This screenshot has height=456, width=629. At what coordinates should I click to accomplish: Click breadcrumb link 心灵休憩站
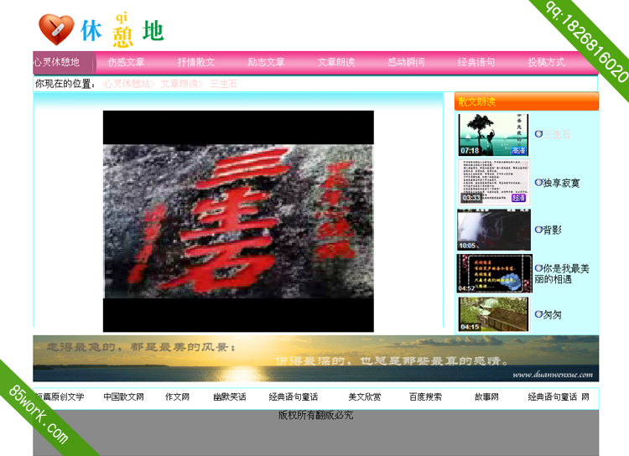129,84
